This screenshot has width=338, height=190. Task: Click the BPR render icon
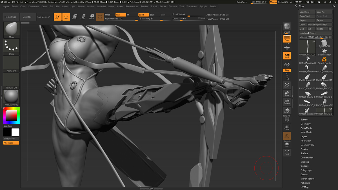[287, 26]
